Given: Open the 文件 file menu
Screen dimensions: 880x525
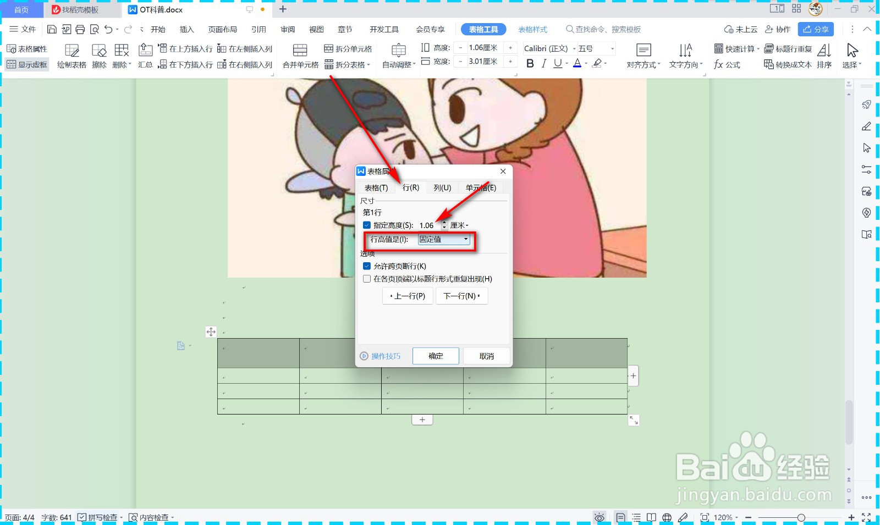Looking at the screenshot, I should [23, 29].
